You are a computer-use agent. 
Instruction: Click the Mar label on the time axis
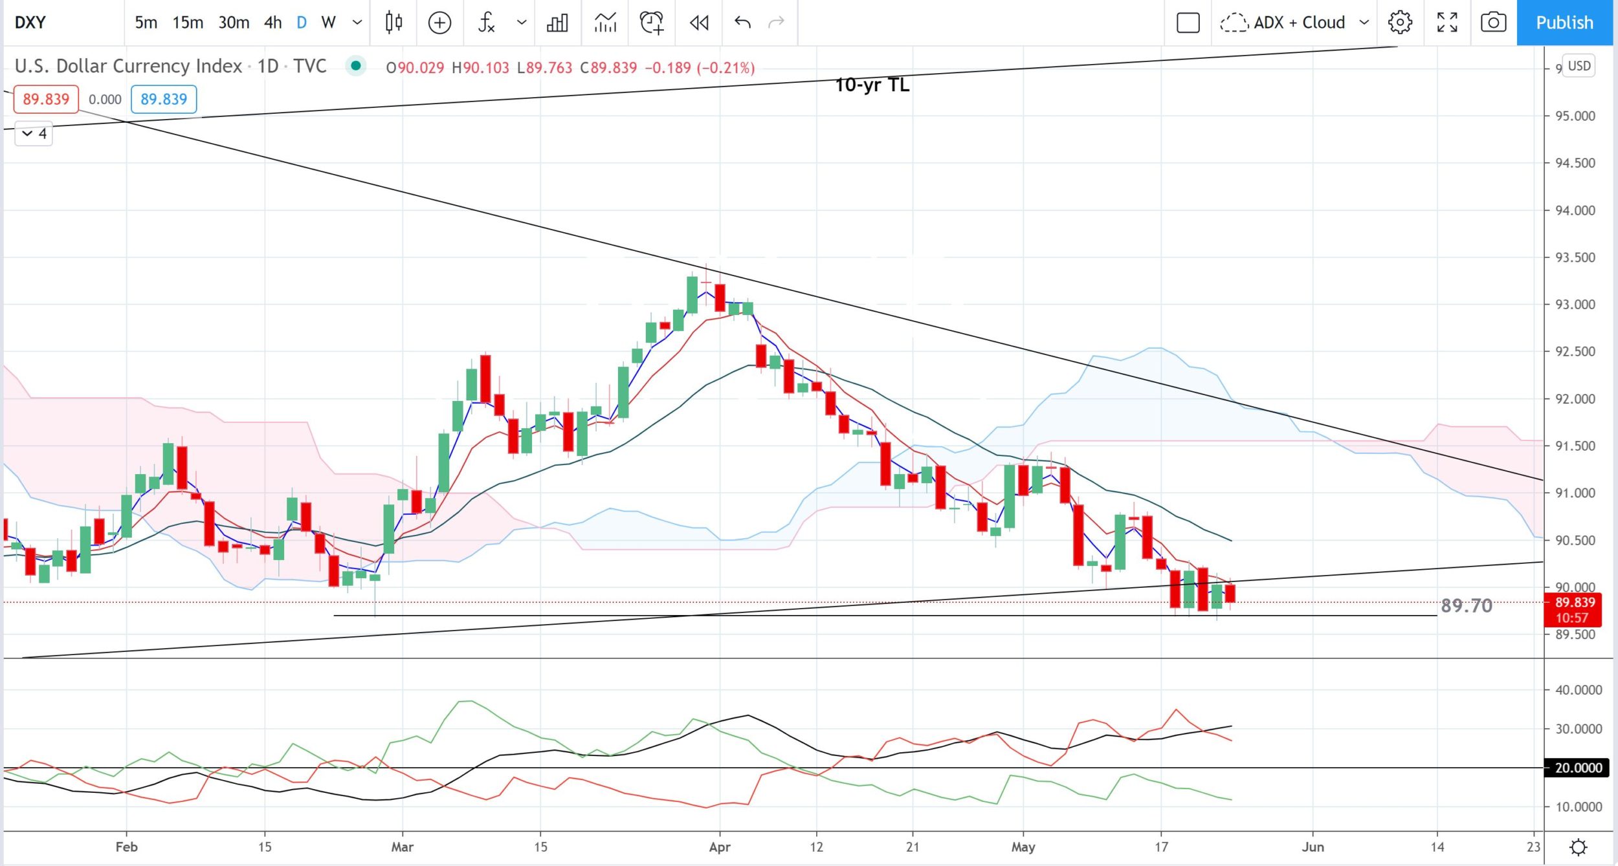[402, 847]
